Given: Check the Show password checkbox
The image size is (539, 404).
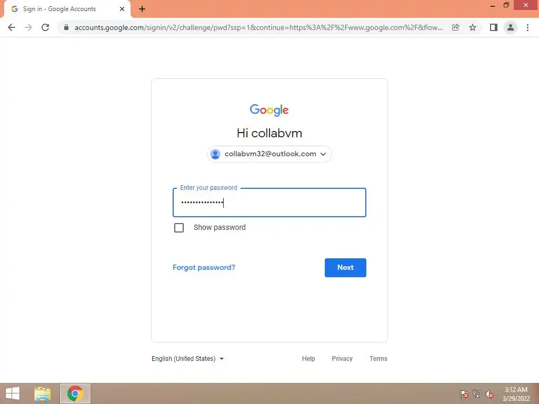Looking at the screenshot, I should click(179, 228).
